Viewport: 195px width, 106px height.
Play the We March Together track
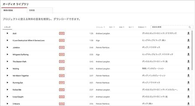point(7,75)
